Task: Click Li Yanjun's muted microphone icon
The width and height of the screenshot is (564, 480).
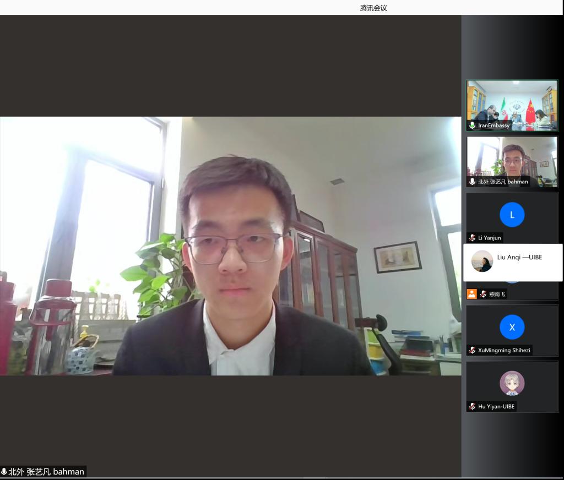Action: [472, 238]
